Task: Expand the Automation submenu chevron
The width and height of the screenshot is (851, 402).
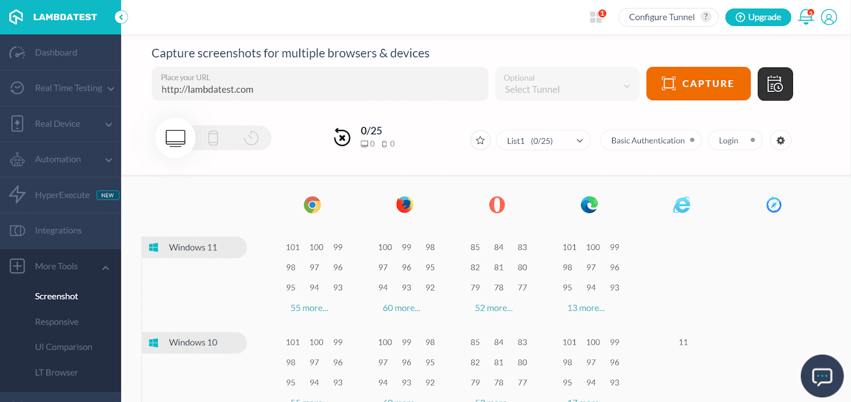Action: [x=109, y=160]
